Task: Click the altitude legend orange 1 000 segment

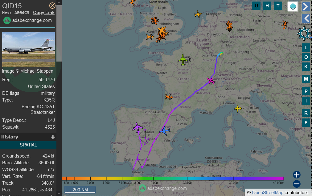Action: [74, 178]
